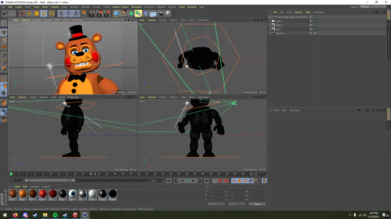
Task: Open the MoGraph menu
Action: pyautogui.click(x=136, y=7)
